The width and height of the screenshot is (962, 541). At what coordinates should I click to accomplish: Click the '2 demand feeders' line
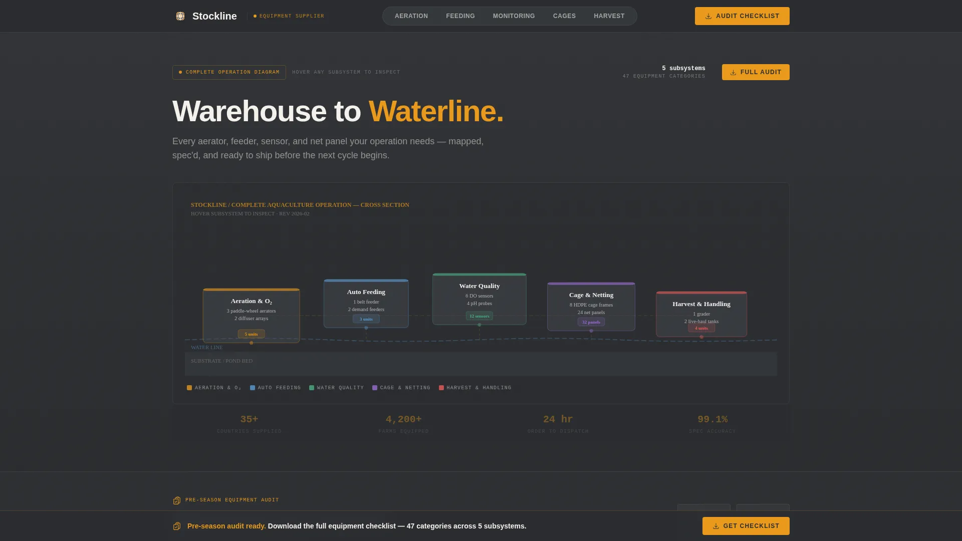(366, 310)
